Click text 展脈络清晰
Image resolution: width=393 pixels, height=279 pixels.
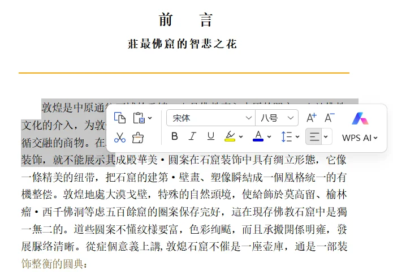(x=47, y=247)
